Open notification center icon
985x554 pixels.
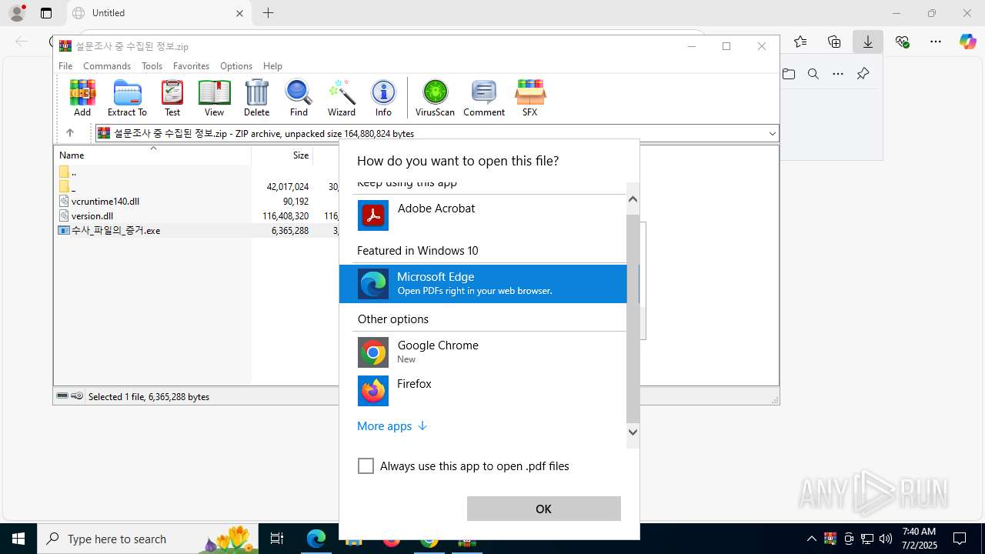960,539
